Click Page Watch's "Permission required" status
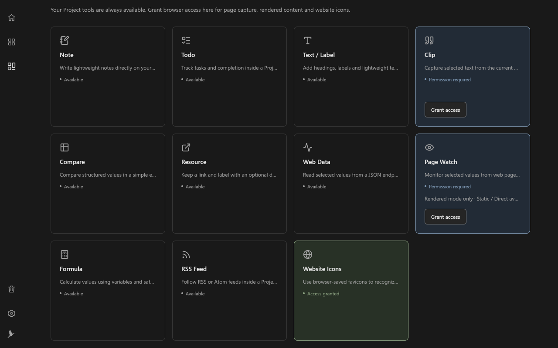 pyautogui.click(x=450, y=187)
